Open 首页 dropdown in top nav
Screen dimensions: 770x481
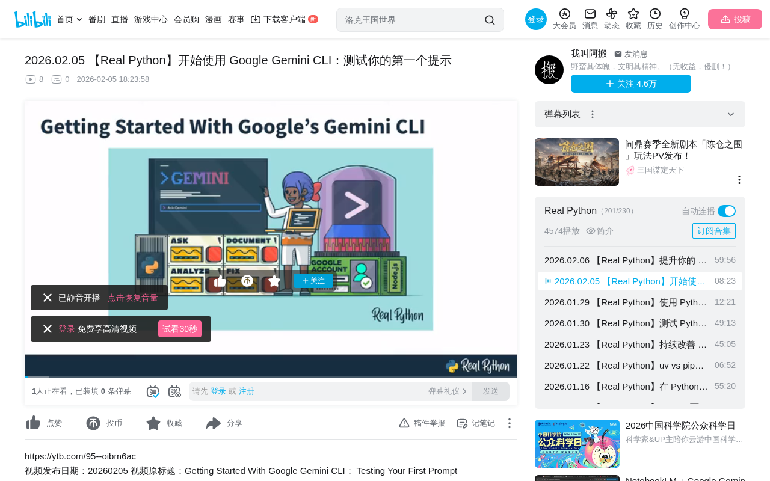69,19
